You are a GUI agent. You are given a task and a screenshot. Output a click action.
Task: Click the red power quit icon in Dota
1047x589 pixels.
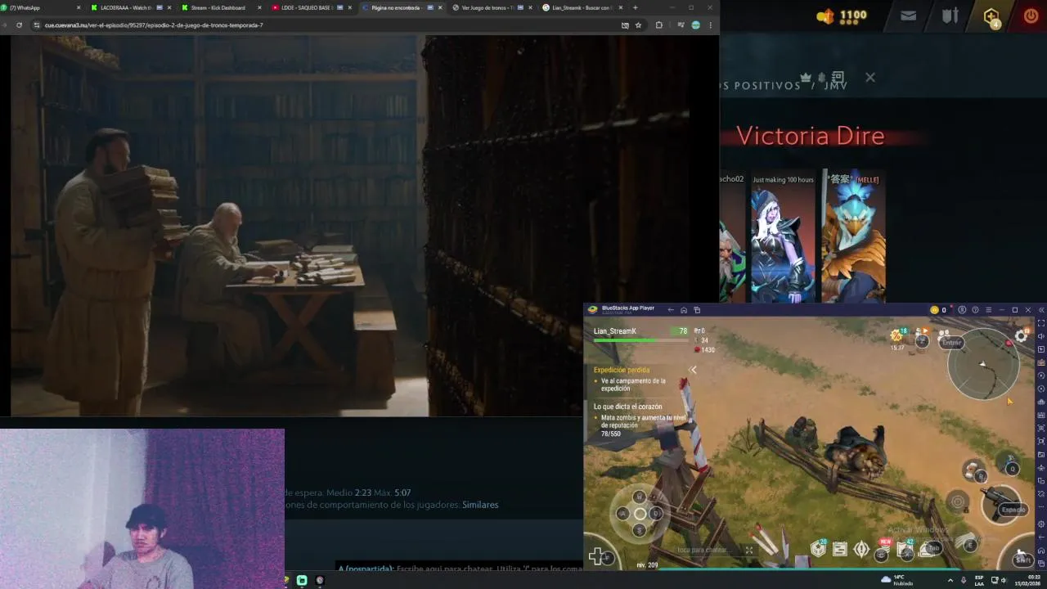click(x=1031, y=16)
